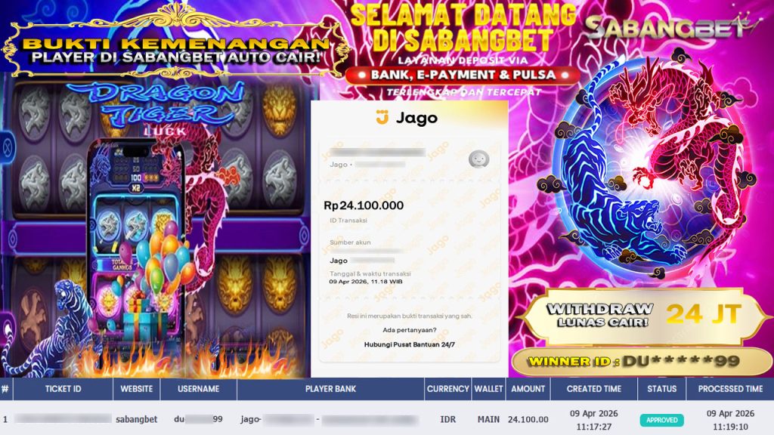Click Hubungi Pusat Bantuan 24/7 link
This screenshot has height=435, width=774.
click(409, 344)
